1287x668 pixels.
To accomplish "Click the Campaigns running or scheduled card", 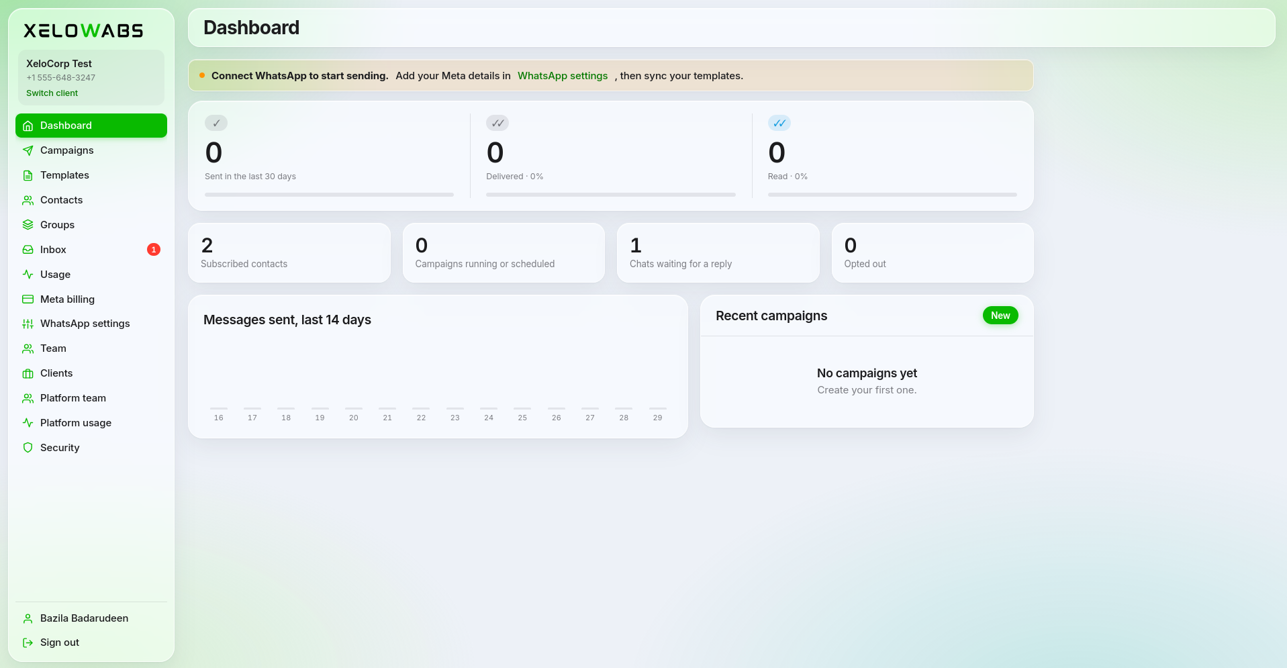I will [x=504, y=253].
